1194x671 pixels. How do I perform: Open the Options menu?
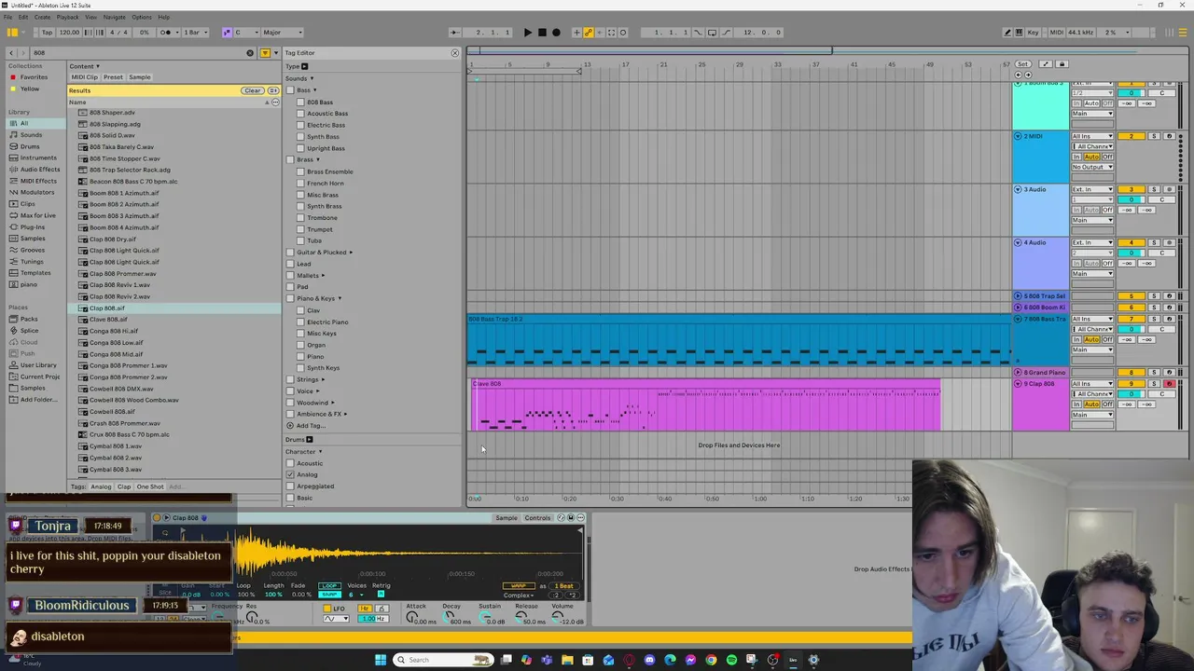[142, 17]
